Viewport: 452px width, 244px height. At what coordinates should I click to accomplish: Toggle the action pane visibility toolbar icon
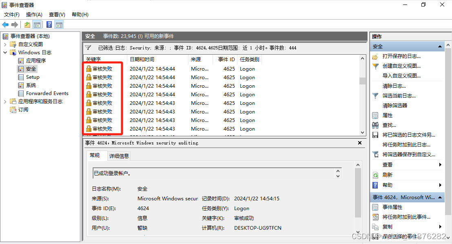59,24
